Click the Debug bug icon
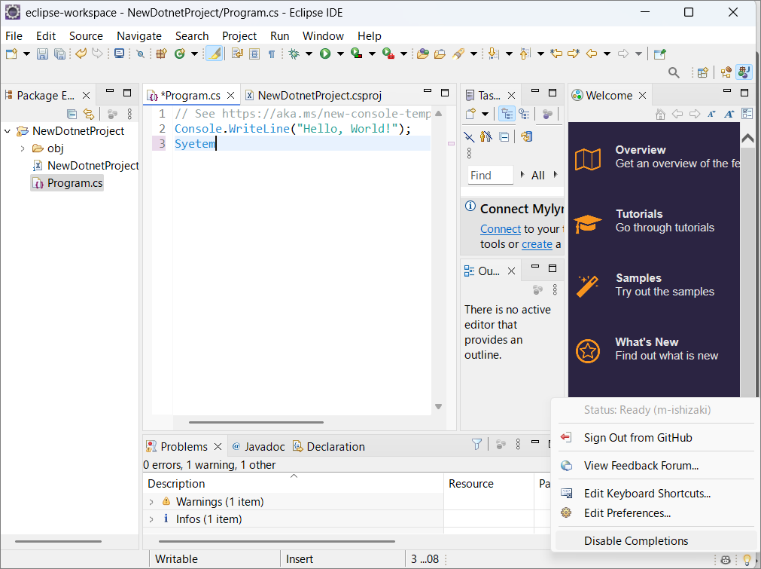The image size is (761, 569). coord(294,54)
